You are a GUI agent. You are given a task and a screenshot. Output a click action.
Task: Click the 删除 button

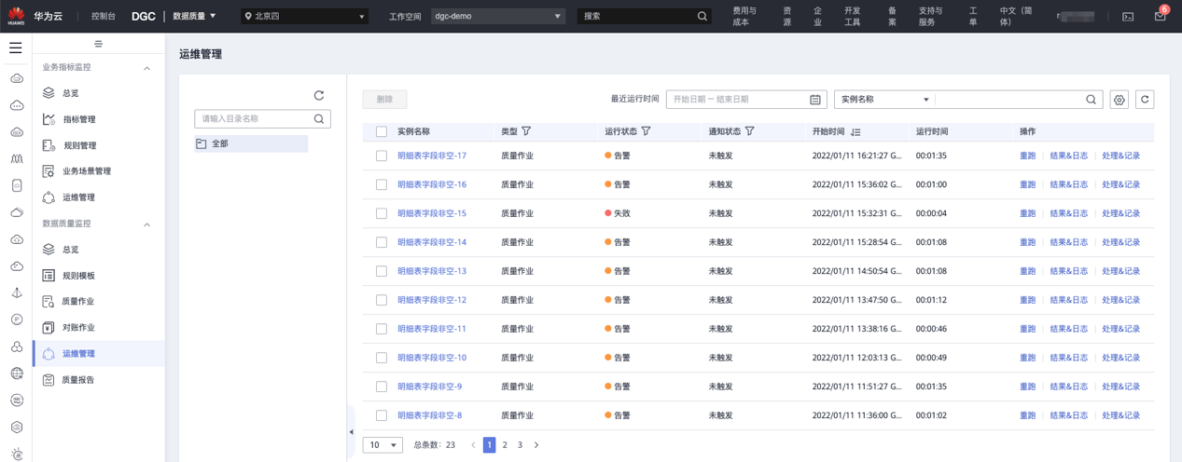click(x=384, y=99)
